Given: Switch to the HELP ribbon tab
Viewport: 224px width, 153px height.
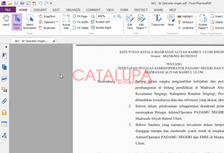Looking at the screenshot, I should pos(172,10).
